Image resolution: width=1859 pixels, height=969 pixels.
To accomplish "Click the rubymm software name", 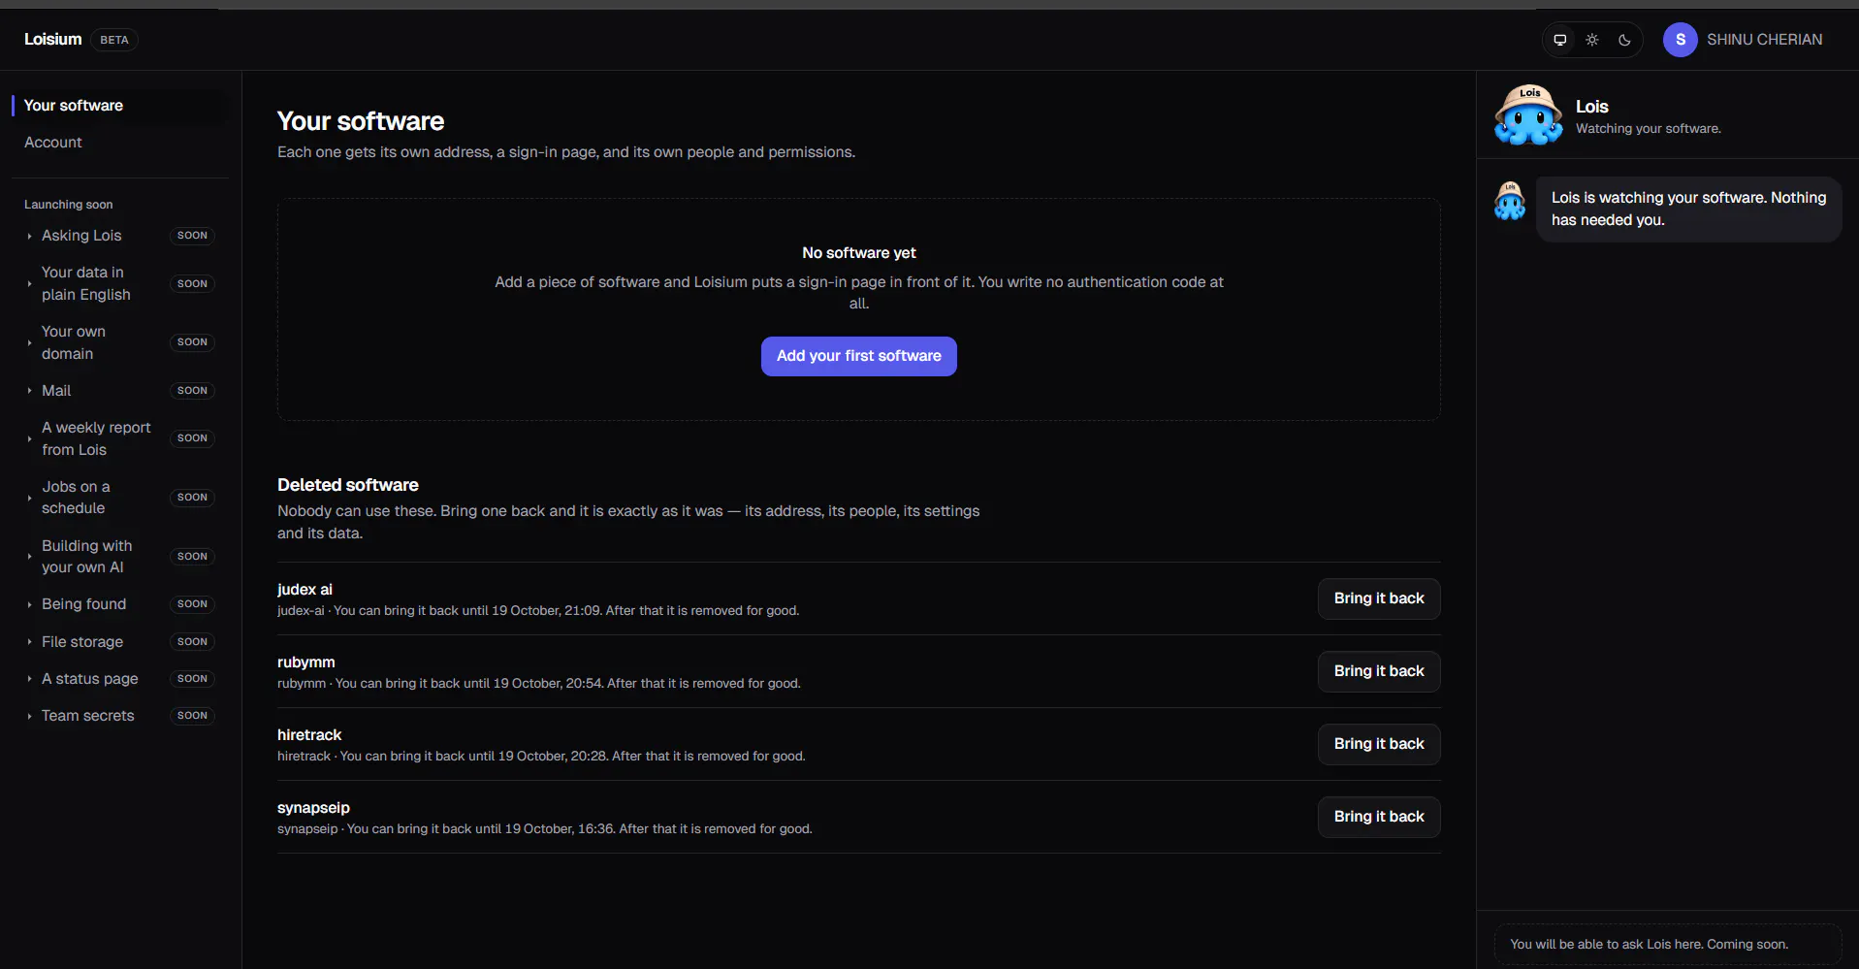I will point(306,662).
